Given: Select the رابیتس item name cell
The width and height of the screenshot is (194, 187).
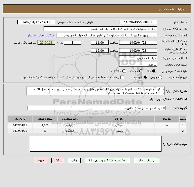Looking at the screenshot, I should click(x=119, y=131).
